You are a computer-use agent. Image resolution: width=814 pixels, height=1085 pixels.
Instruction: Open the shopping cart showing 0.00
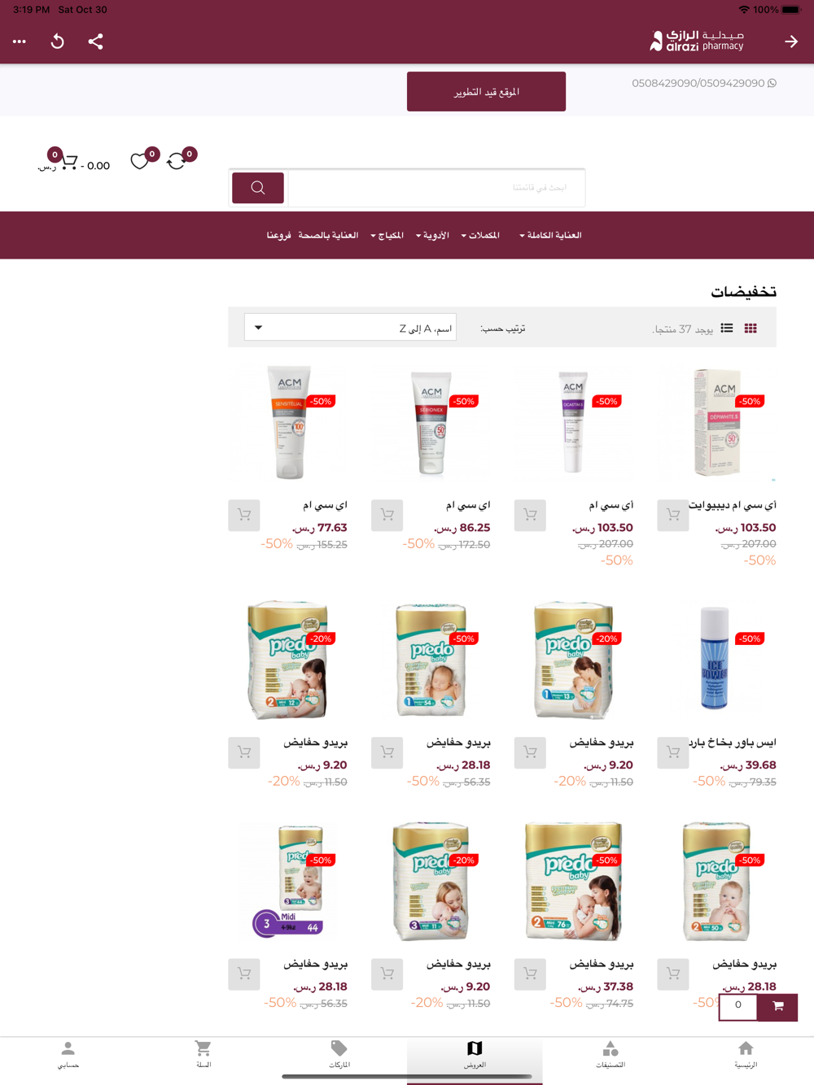point(73,162)
